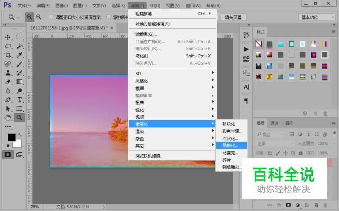Swap foreground and background colors

(x=20, y=135)
